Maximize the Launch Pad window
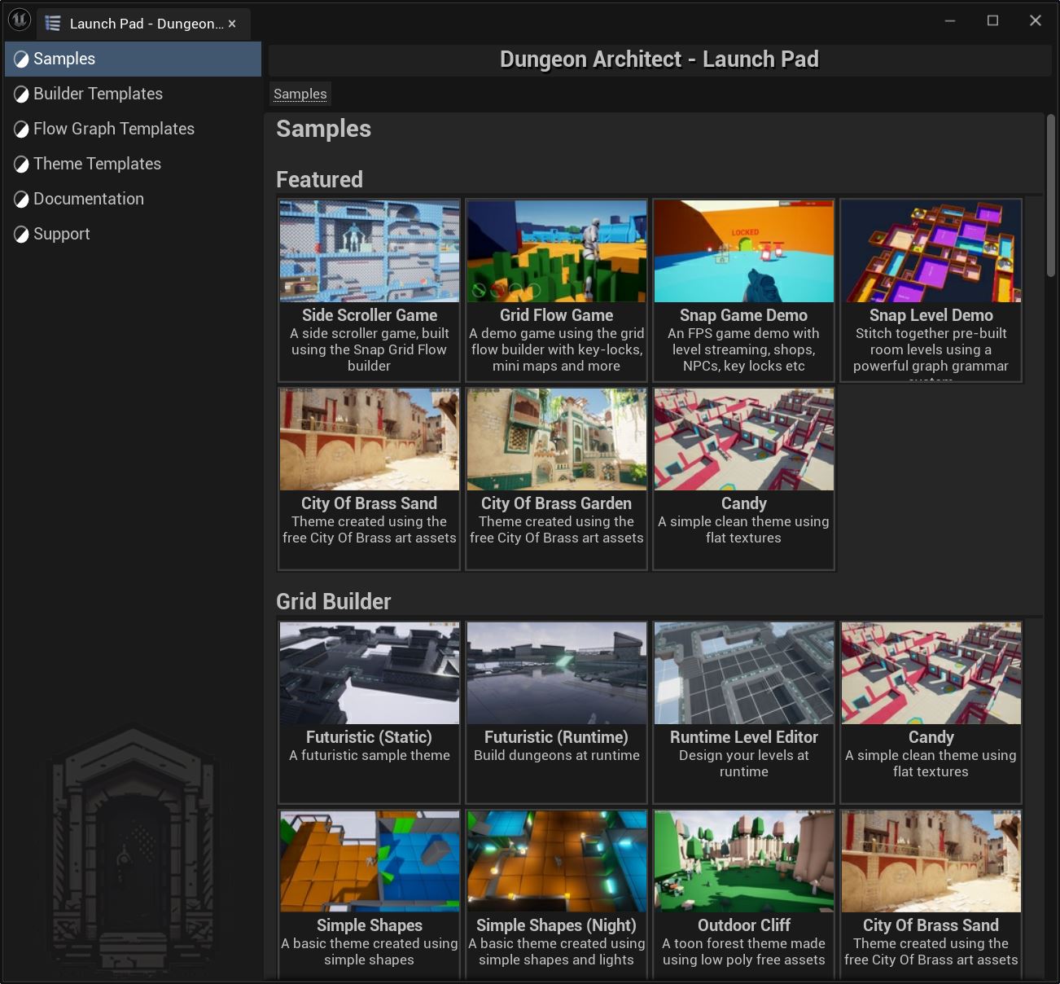The height and width of the screenshot is (984, 1060). (992, 20)
